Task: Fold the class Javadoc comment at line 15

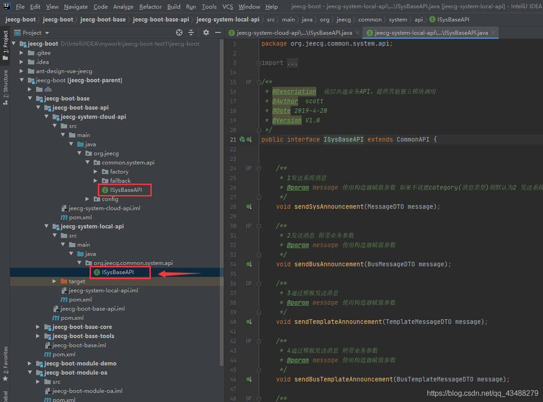Action: click(x=259, y=82)
